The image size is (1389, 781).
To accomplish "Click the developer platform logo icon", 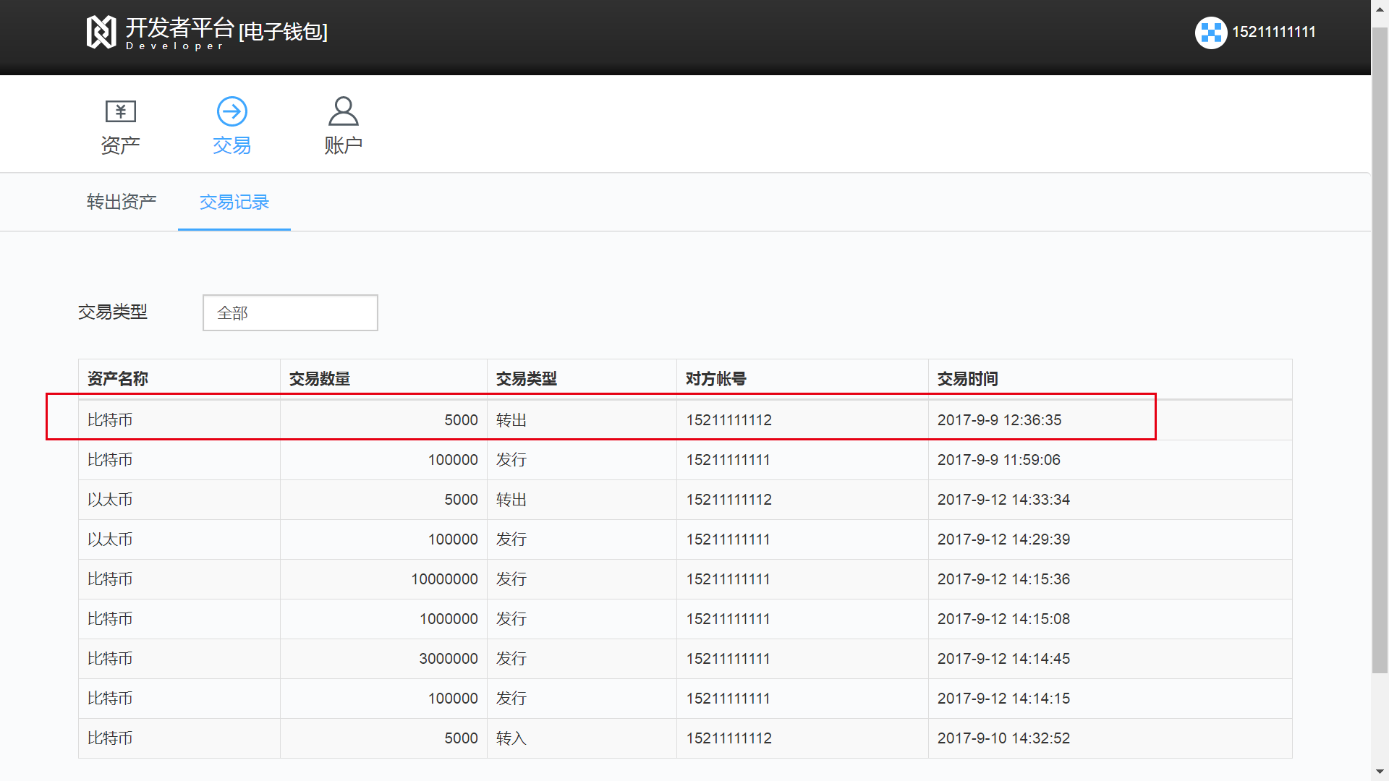I will click(101, 32).
